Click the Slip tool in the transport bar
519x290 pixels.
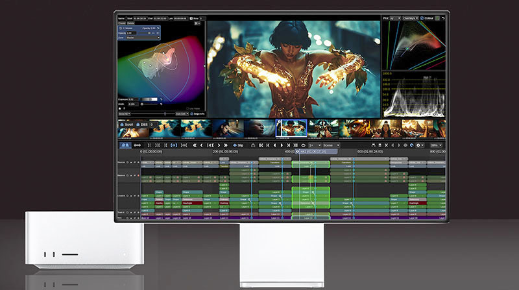(238, 145)
